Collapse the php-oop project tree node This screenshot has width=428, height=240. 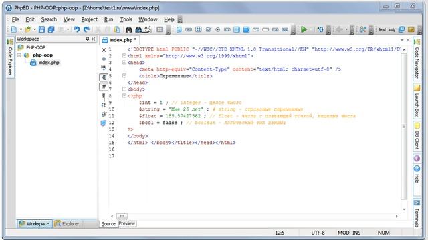pos(19,55)
